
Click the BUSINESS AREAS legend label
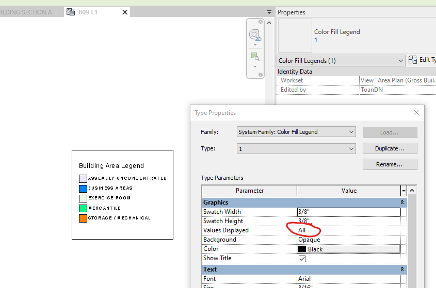point(110,188)
